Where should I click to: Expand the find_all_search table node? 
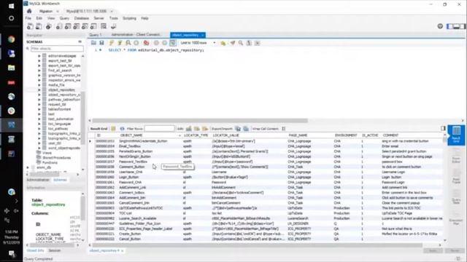39,71
